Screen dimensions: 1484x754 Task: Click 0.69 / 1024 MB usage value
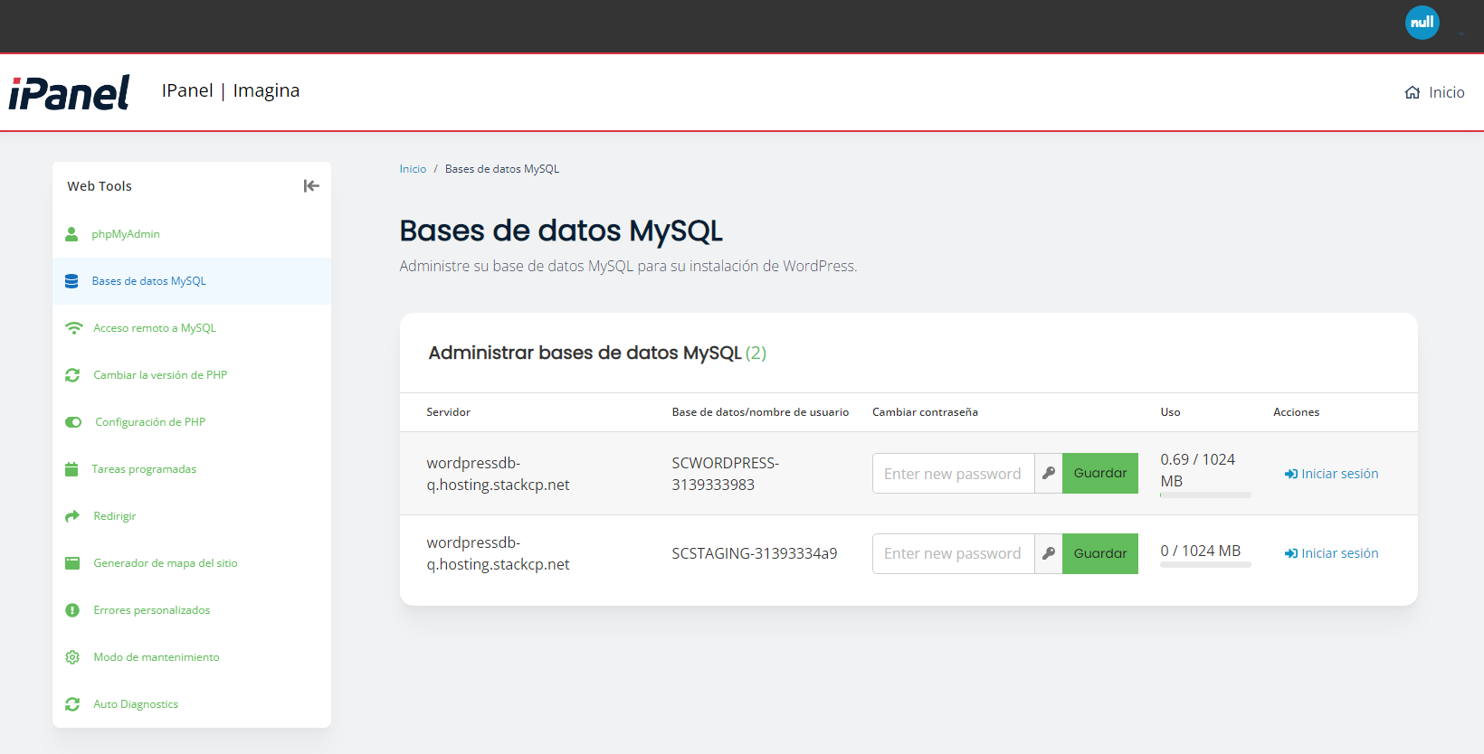point(1197,470)
